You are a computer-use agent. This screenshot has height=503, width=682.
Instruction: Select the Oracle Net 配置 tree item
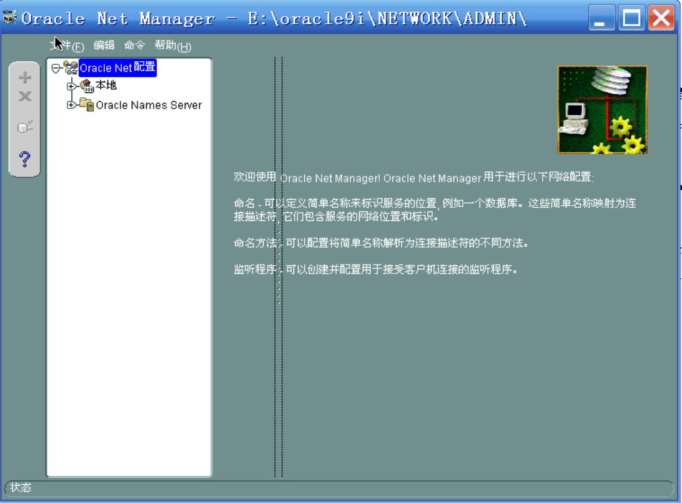(x=117, y=67)
